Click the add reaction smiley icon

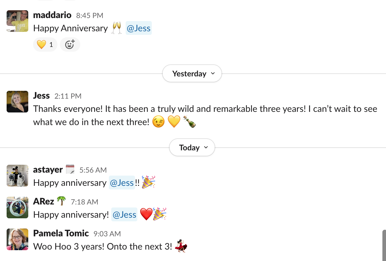pyautogui.click(x=70, y=45)
